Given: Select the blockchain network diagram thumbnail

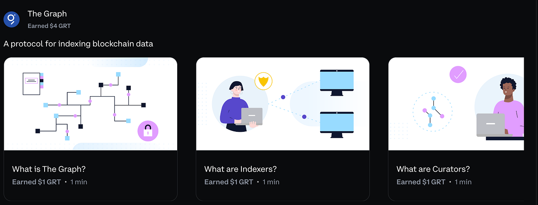Looking at the screenshot, I should coord(91,104).
